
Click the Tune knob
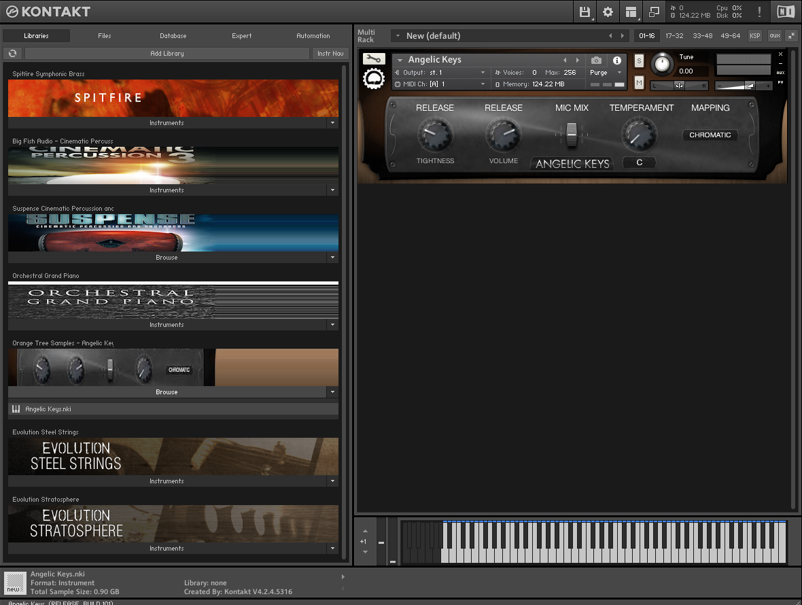pyautogui.click(x=662, y=64)
